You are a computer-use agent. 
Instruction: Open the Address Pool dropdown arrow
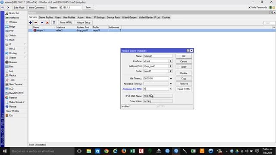171,66
